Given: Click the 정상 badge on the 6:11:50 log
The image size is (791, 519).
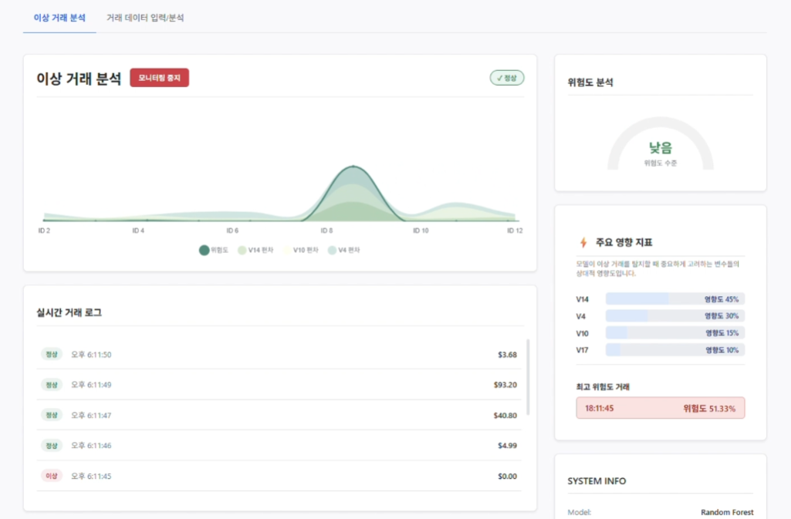Looking at the screenshot, I should [x=52, y=355].
